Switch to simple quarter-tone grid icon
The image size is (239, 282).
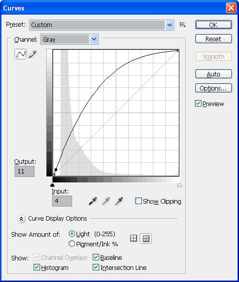click(133, 238)
